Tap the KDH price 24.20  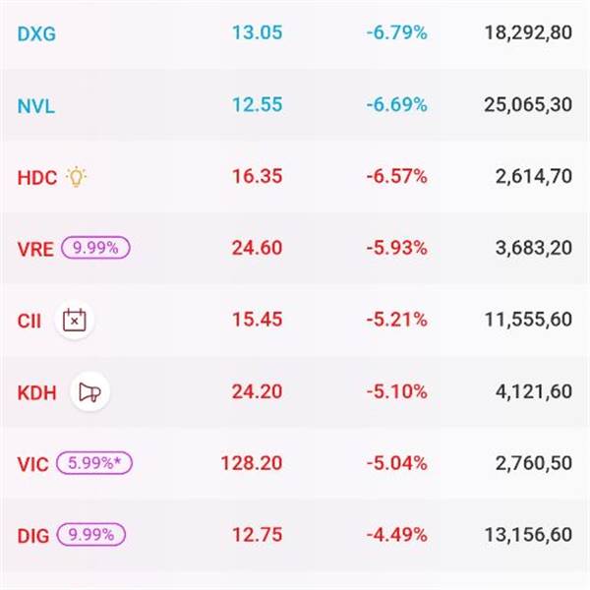(x=257, y=391)
